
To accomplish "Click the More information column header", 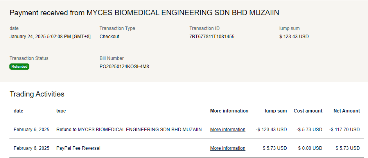I will 229,111.
